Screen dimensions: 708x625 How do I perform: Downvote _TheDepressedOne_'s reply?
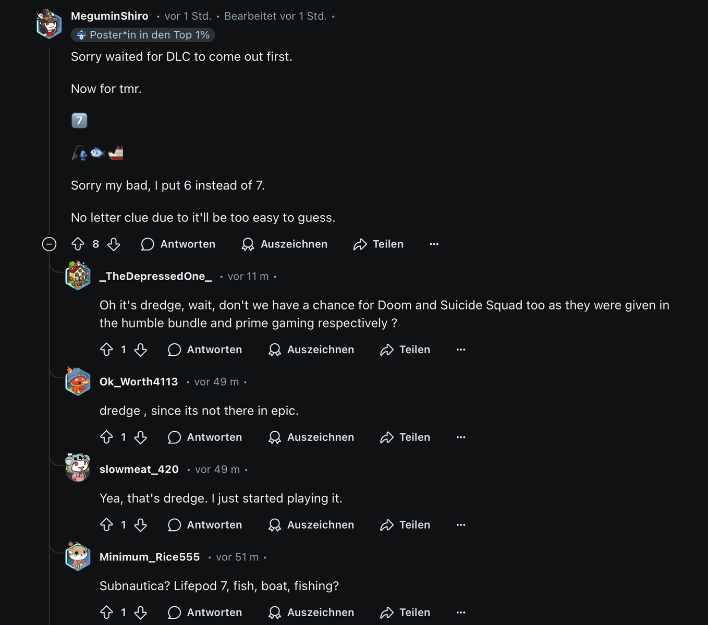[140, 349]
